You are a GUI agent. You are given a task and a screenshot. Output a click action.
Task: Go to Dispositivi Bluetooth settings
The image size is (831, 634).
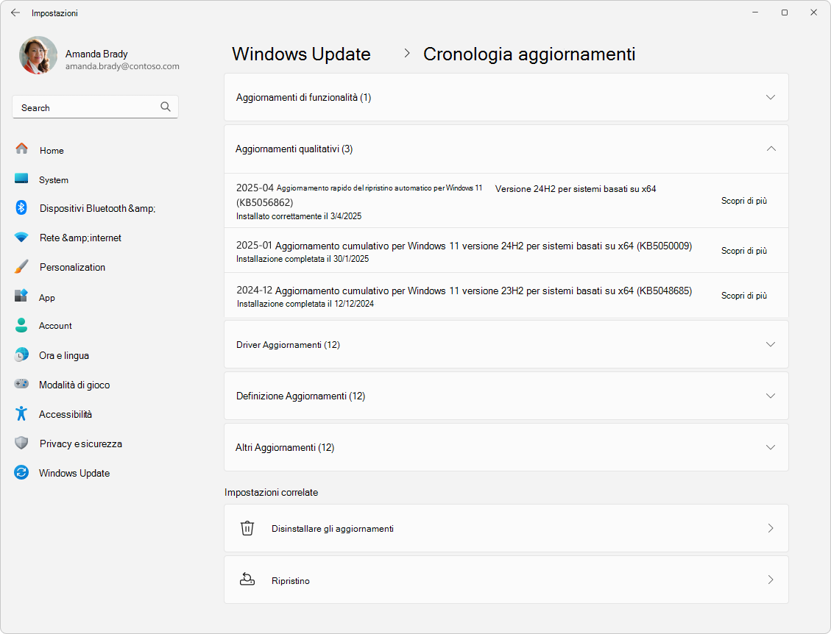(97, 209)
